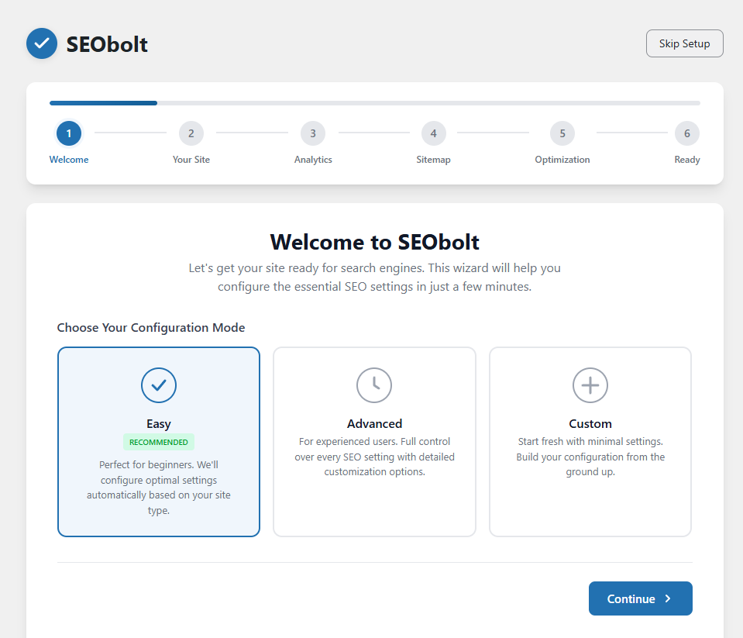Click Choose Your Configuration Mode label
Screen dimensions: 743x638
tap(150, 328)
